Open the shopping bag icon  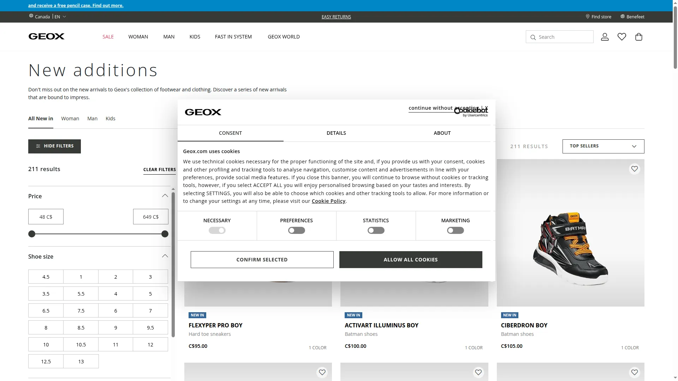(639, 37)
